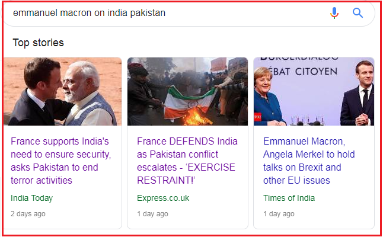Open the burning flag protest thumbnail

187,91
